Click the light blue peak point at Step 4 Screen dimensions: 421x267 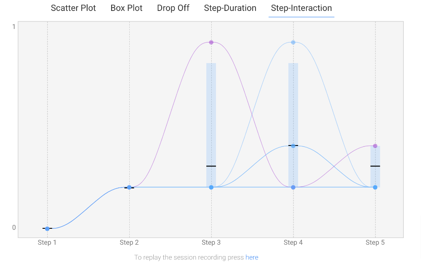tap(293, 42)
